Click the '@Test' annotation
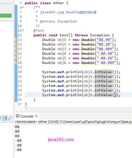This screenshot has width=132, height=158. pyautogui.click(x=39, y=31)
